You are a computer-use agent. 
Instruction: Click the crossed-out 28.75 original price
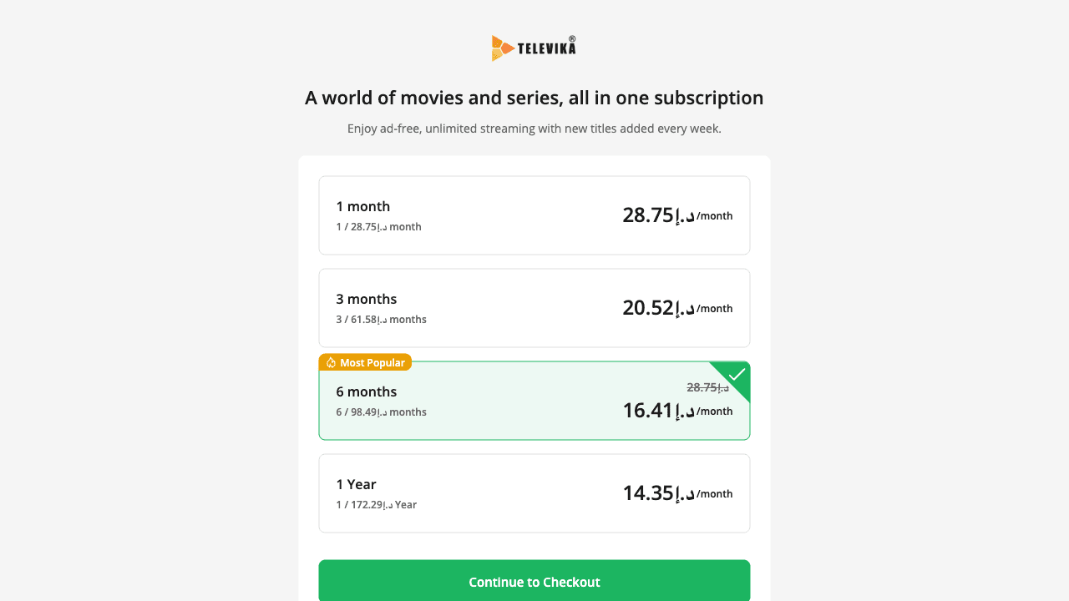point(707,387)
